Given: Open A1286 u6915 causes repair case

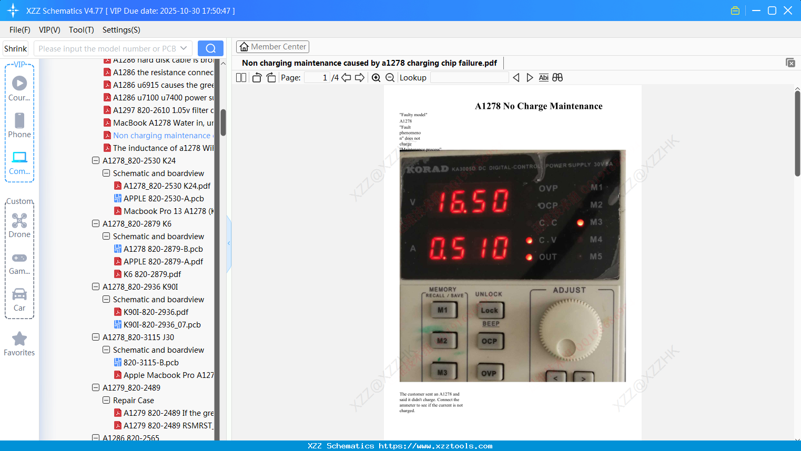Looking at the screenshot, I should [x=163, y=85].
